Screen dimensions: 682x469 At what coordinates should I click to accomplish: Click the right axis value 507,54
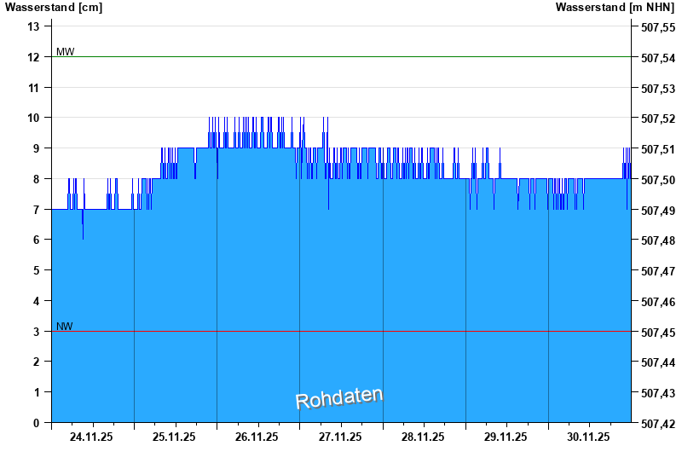click(x=658, y=58)
